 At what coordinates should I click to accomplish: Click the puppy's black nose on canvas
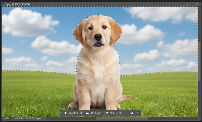tap(98, 37)
